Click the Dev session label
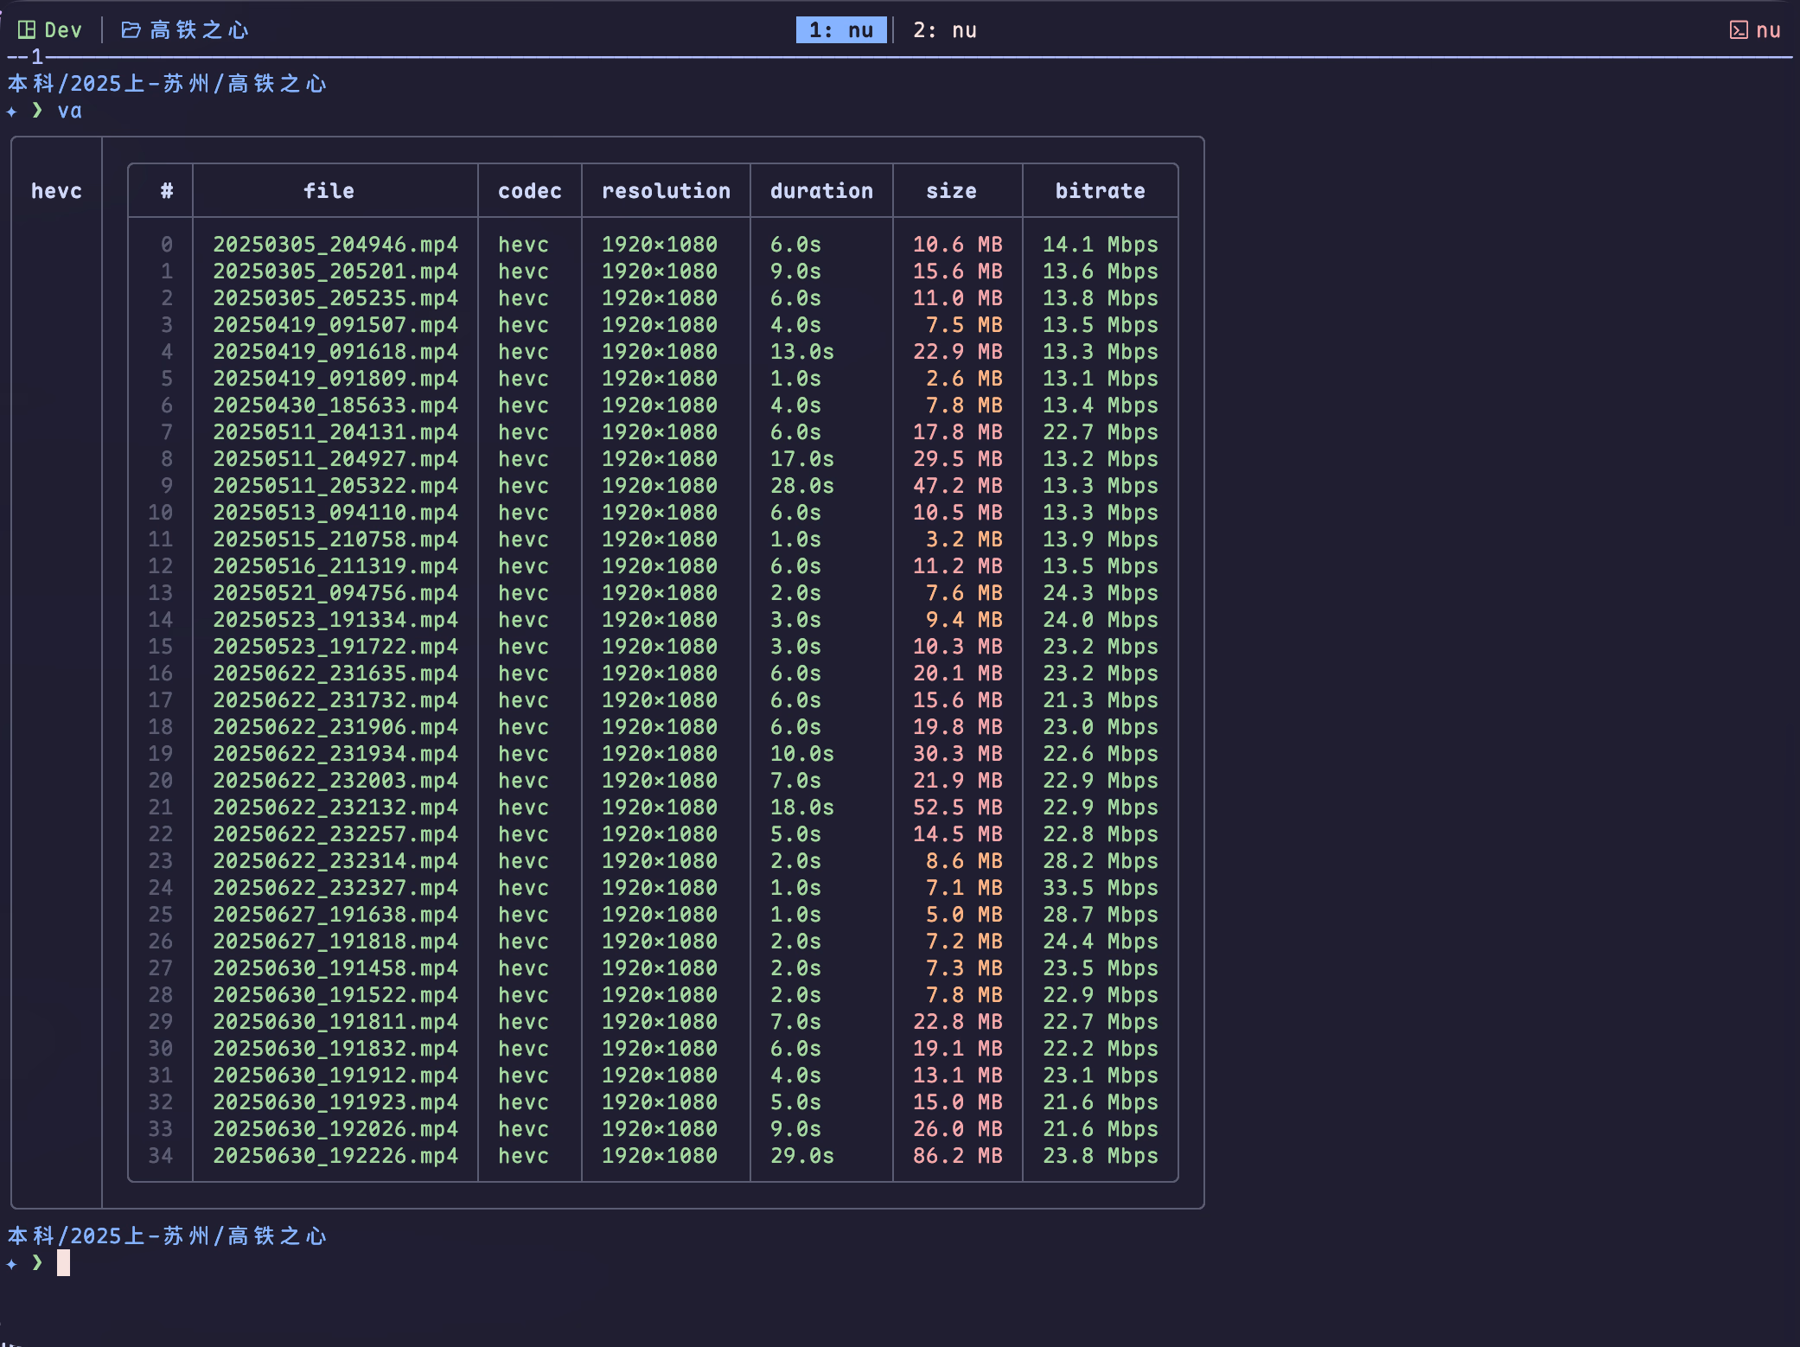1800x1347 pixels. pyautogui.click(x=63, y=30)
